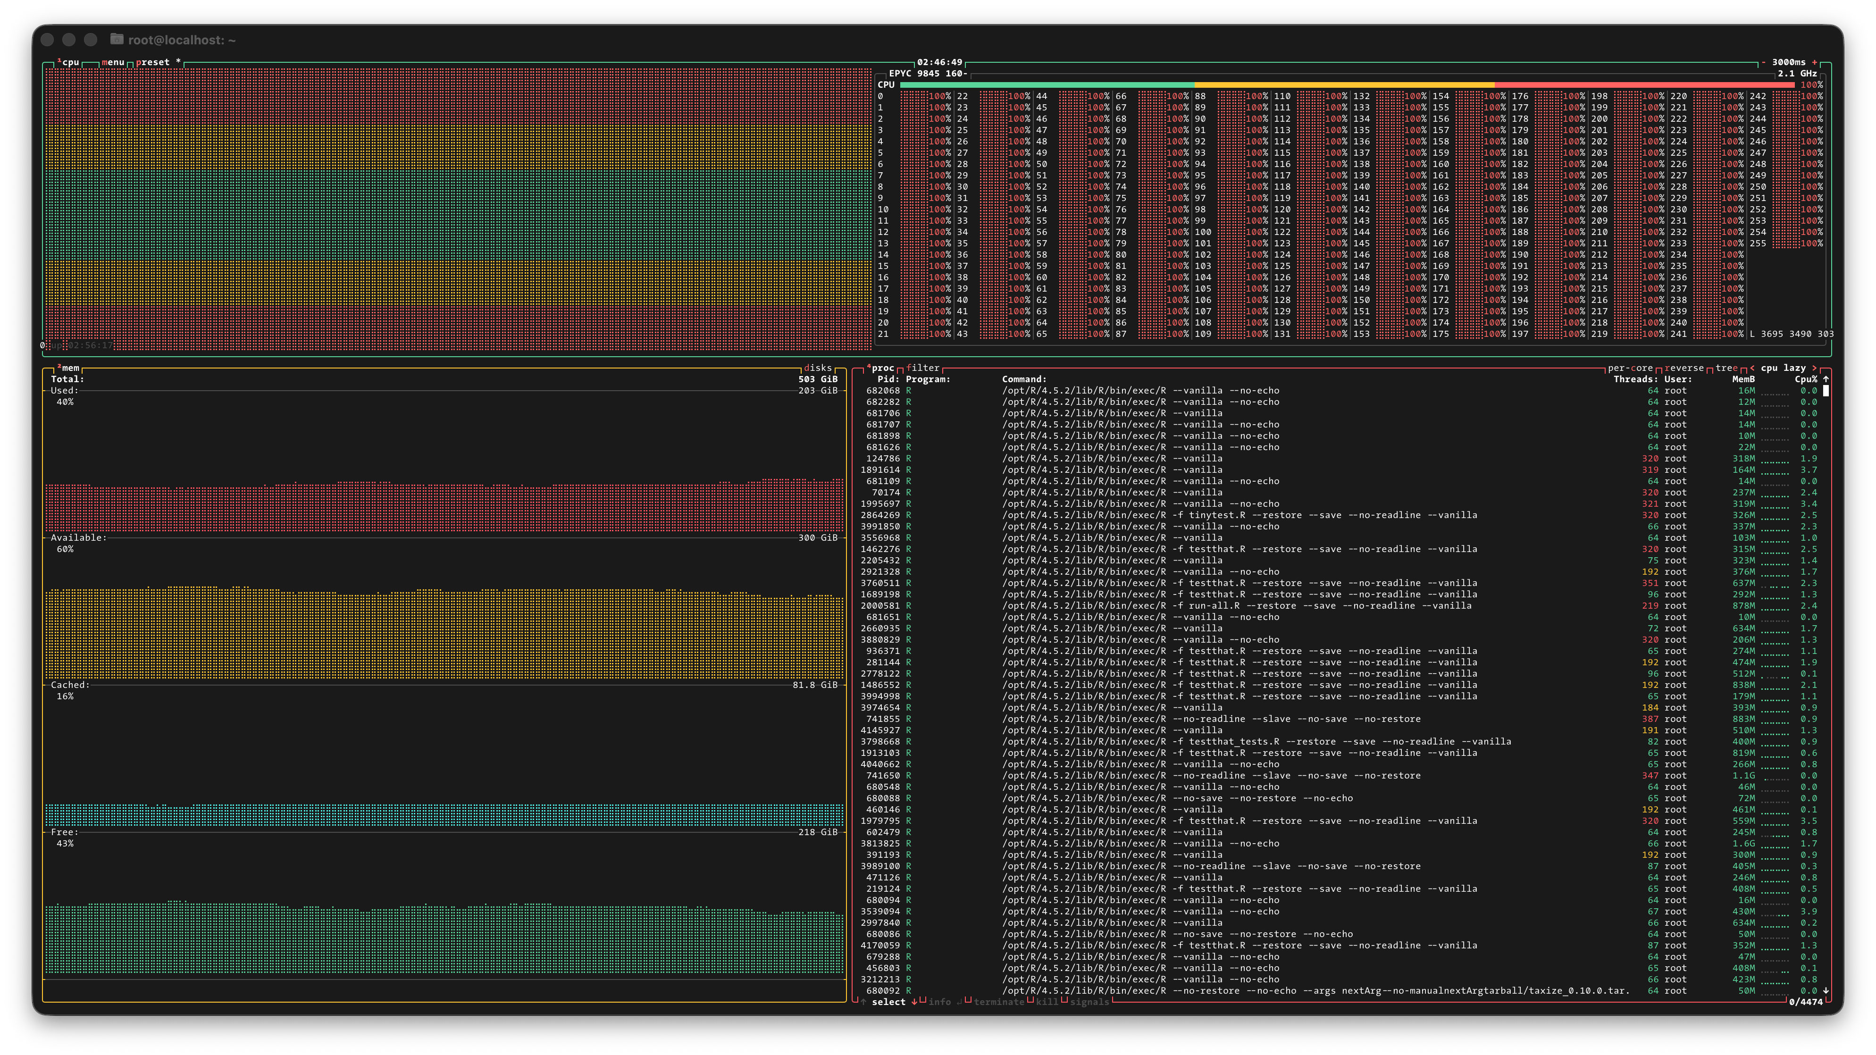Click the scroll-down arrow at process list bottom

(x=1826, y=991)
